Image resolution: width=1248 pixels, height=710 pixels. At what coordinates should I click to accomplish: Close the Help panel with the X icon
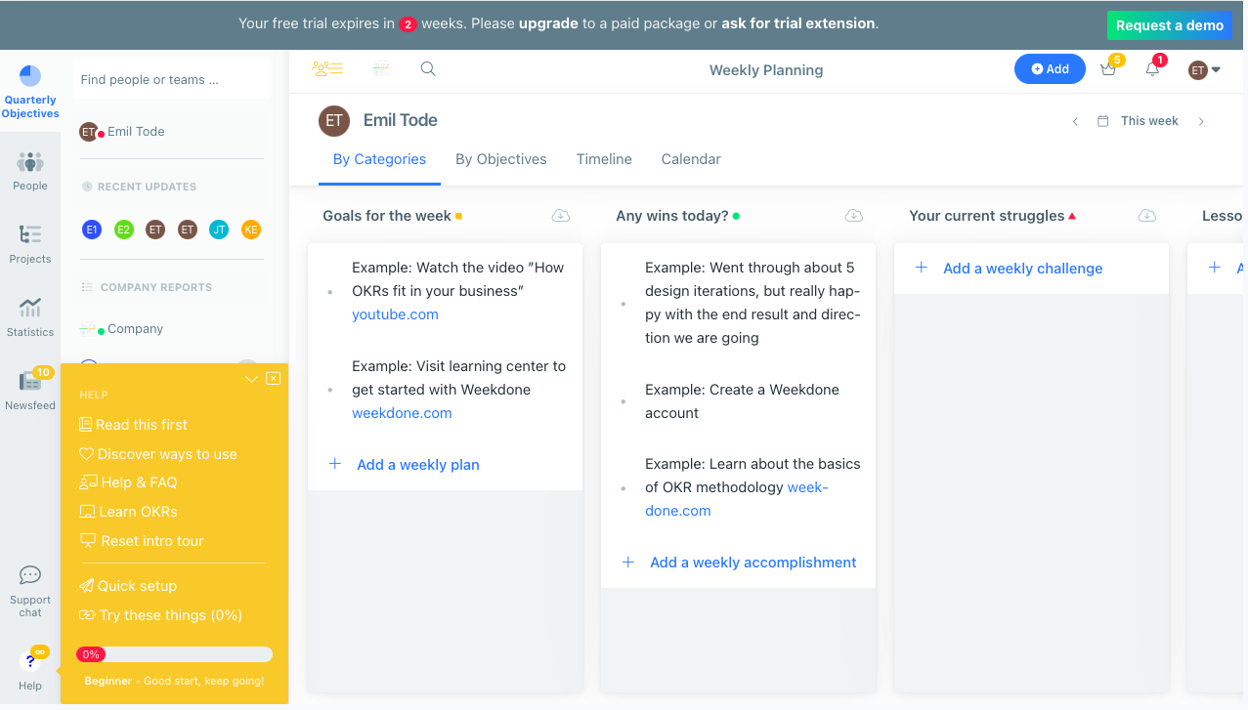click(x=274, y=378)
